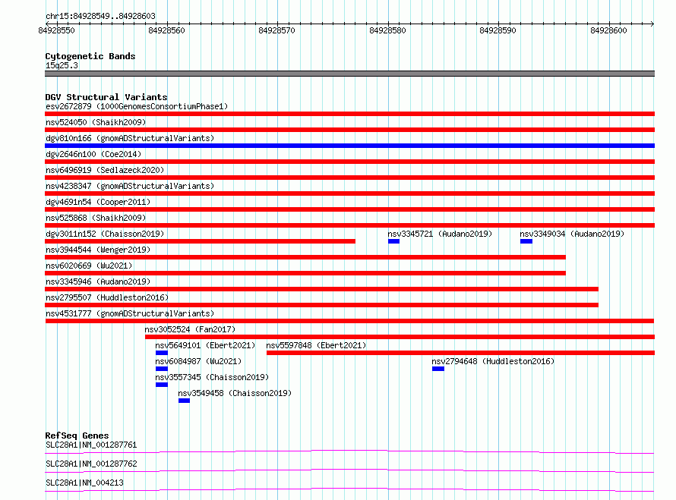Select the nsv5649101 (Ebert2021) blue marker
Screen dimensions: 676x500
pos(162,353)
